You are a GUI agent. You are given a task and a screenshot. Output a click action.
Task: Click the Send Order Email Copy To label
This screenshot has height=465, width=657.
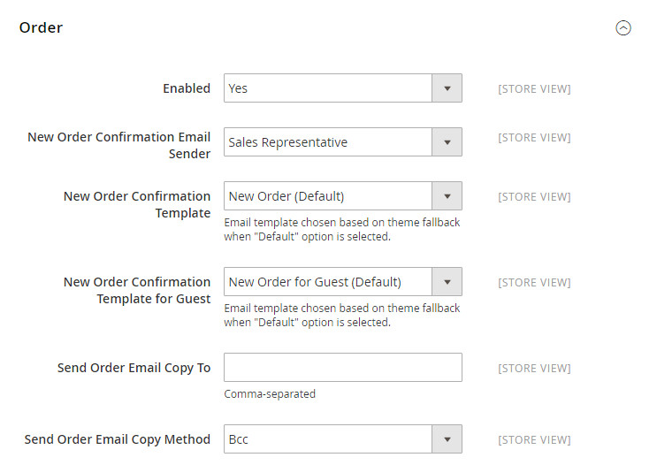click(134, 368)
